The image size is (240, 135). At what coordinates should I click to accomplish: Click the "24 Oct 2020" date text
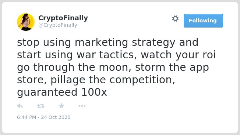pyautogui.click(x=56, y=117)
